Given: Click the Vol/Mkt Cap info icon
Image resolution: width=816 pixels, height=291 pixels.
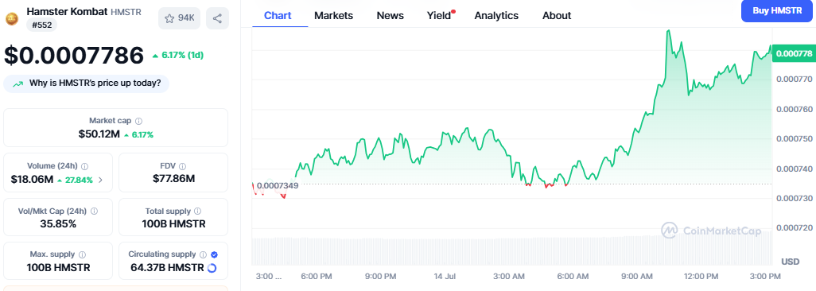Looking at the screenshot, I should tap(94, 211).
